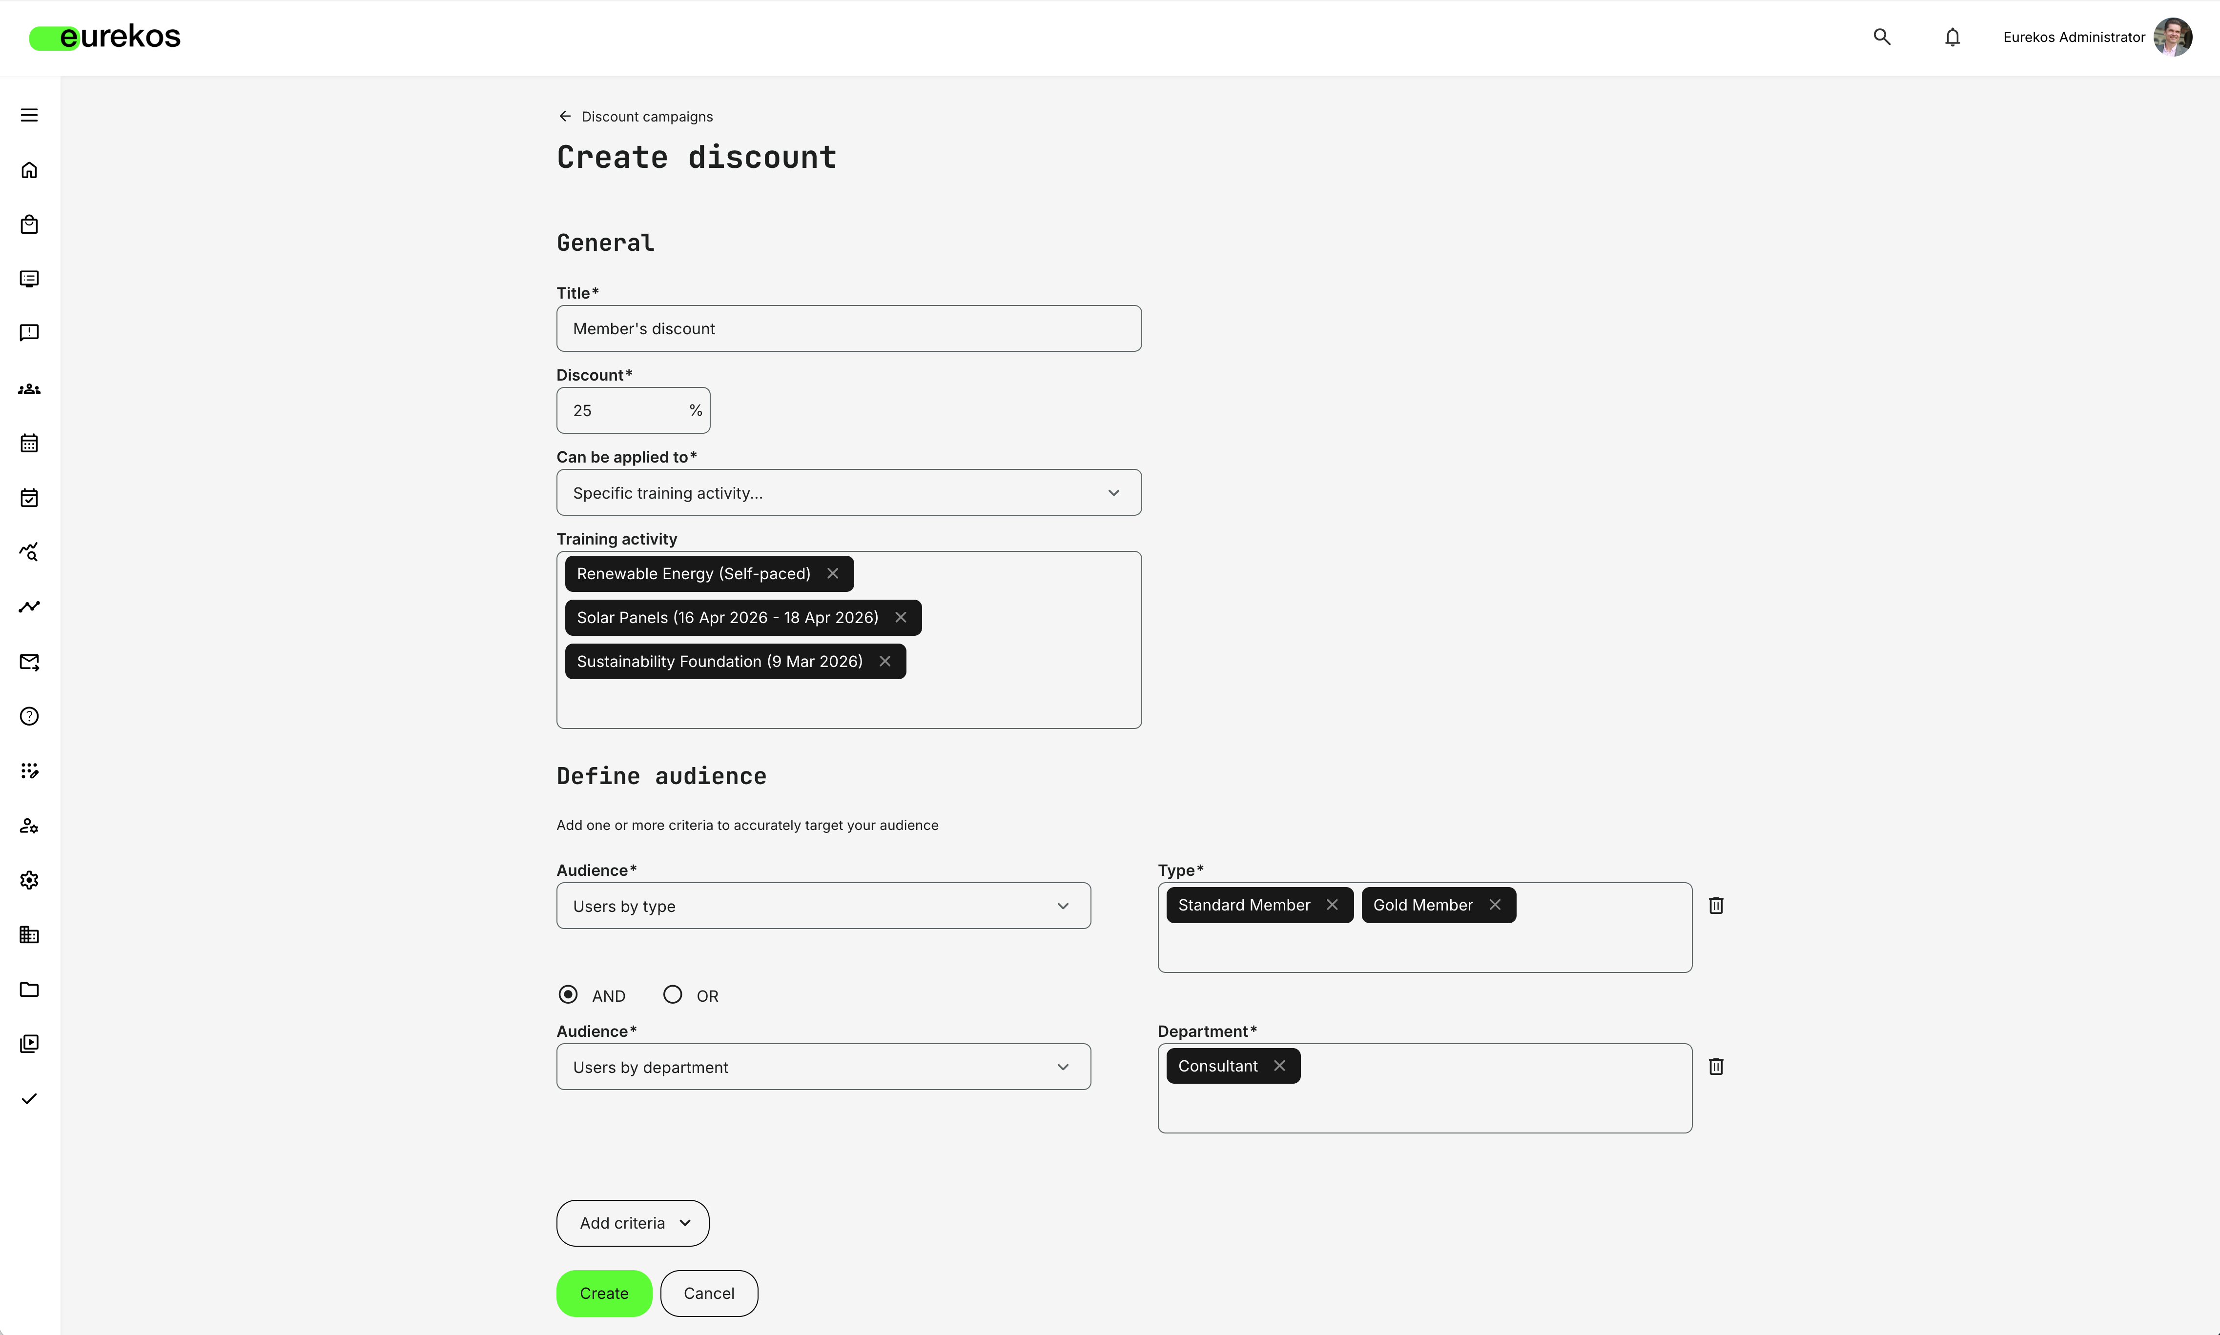Select the AND radio button

(568, 994)
